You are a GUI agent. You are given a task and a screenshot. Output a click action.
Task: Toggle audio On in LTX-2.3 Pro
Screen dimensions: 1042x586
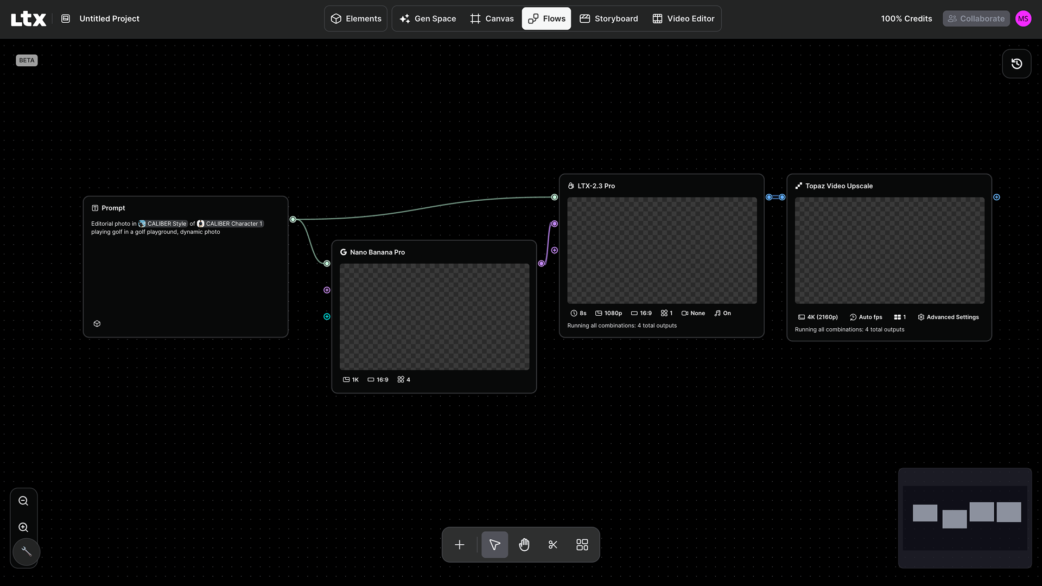(x=722, y=313)
